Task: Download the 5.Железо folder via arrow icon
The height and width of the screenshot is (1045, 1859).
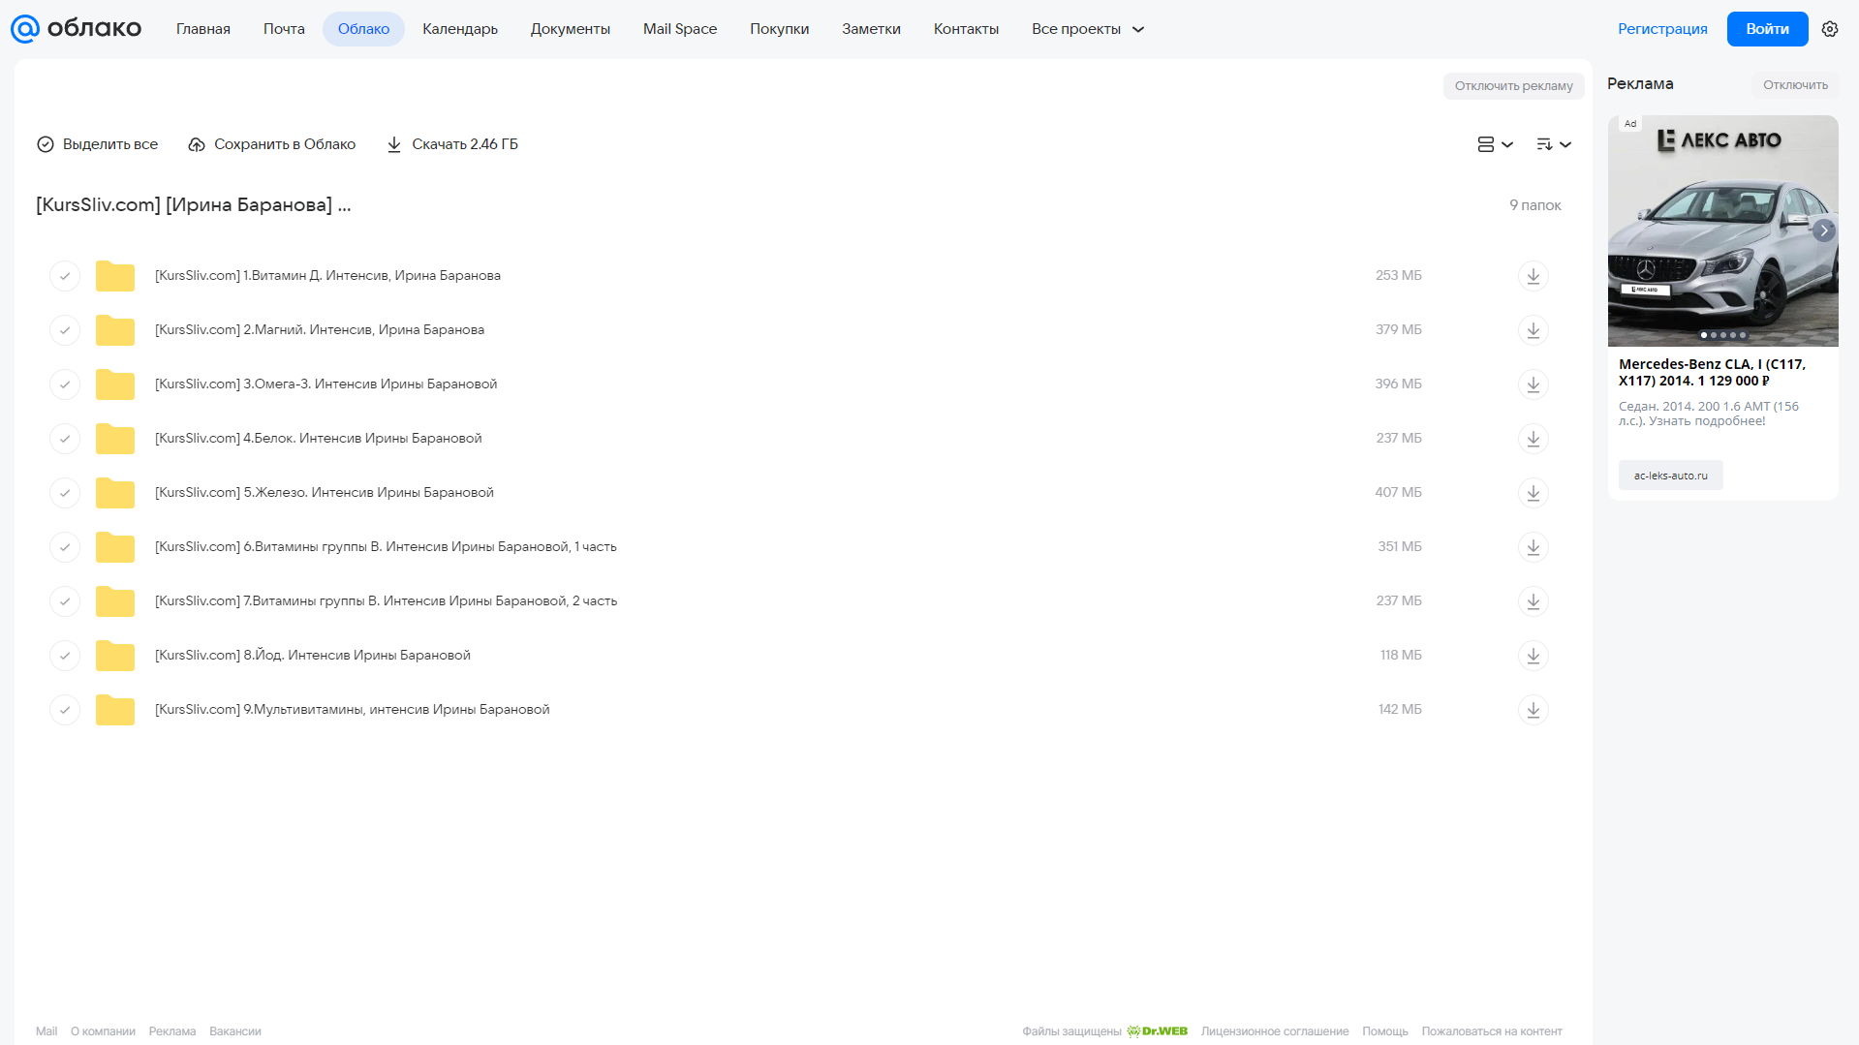Action: [1533, 493]
